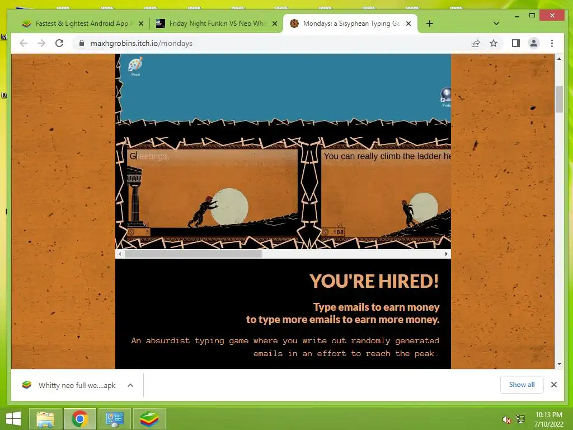Close the Fastest & Lightest Android App tab
This screenshot has width=573, height=430.
click(141, 24)
